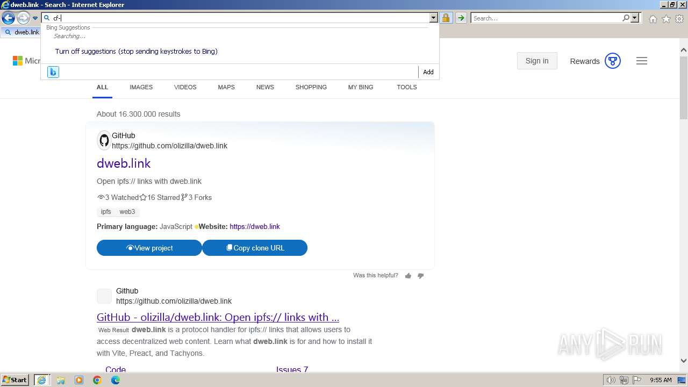Screen dimensions: 688x387
Task: View the security lock report icon
Action: coord(446,18)
